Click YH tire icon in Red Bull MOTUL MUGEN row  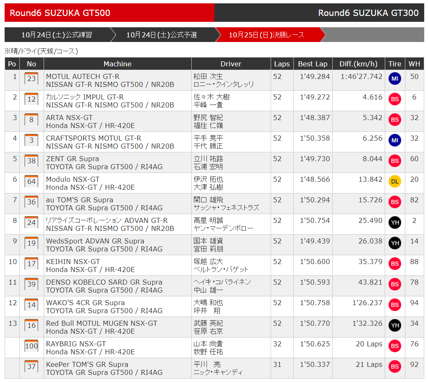[x=395, y=325]
